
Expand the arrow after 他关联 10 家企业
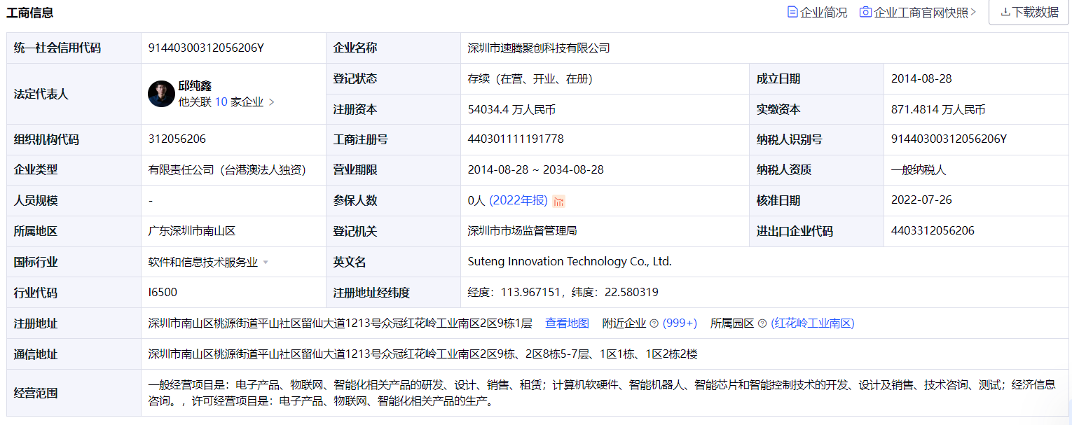click(272, 102)
